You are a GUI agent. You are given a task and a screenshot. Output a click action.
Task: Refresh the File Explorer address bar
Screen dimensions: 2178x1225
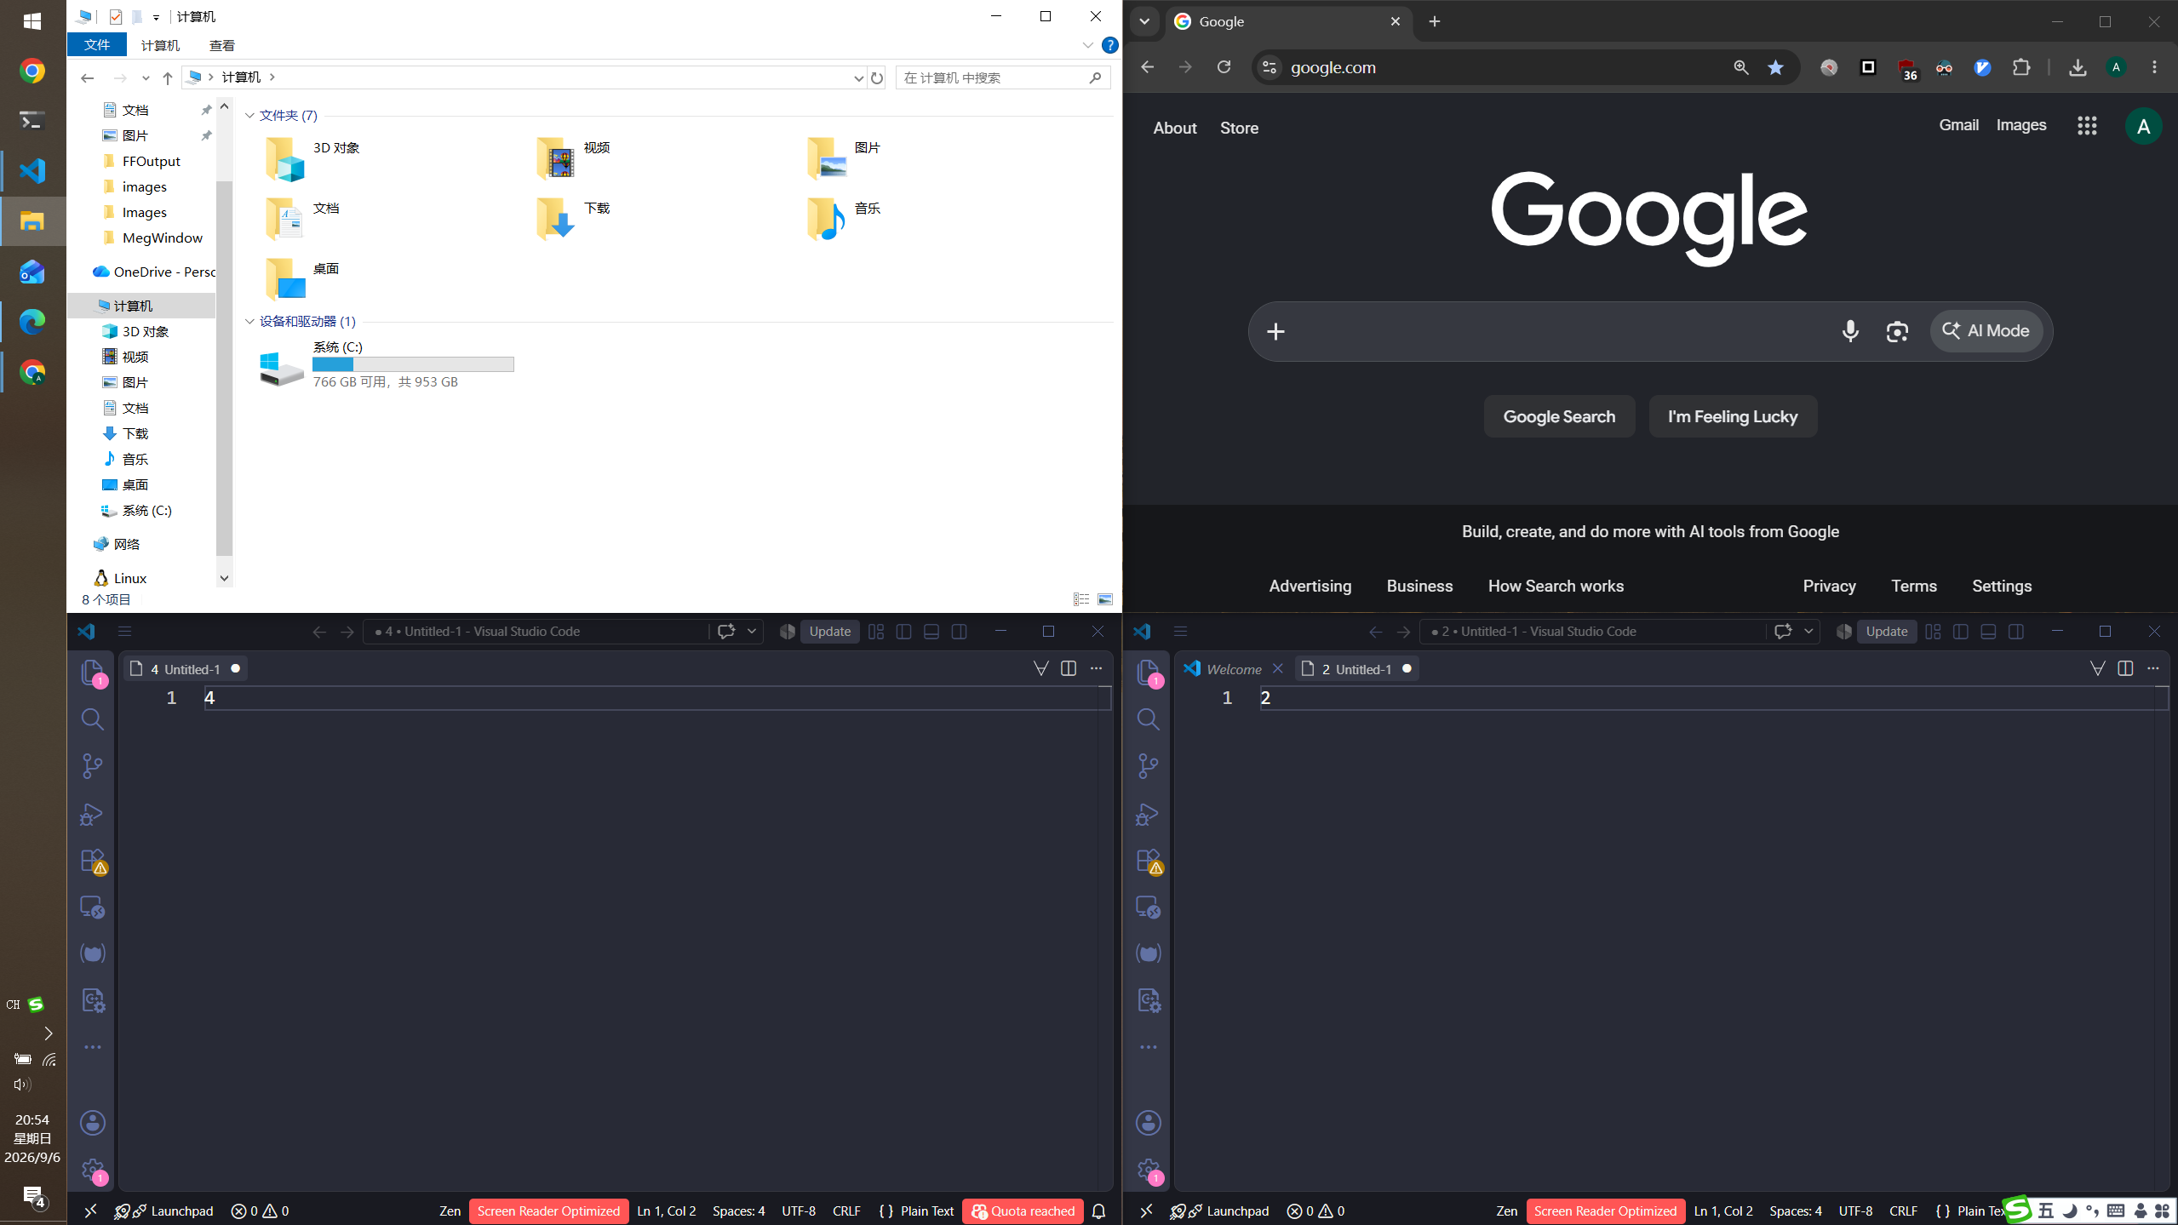point(877,77)
